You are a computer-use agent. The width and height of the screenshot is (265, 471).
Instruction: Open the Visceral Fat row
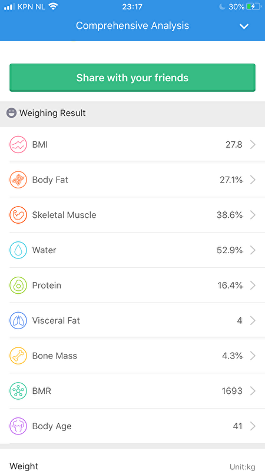132,320
